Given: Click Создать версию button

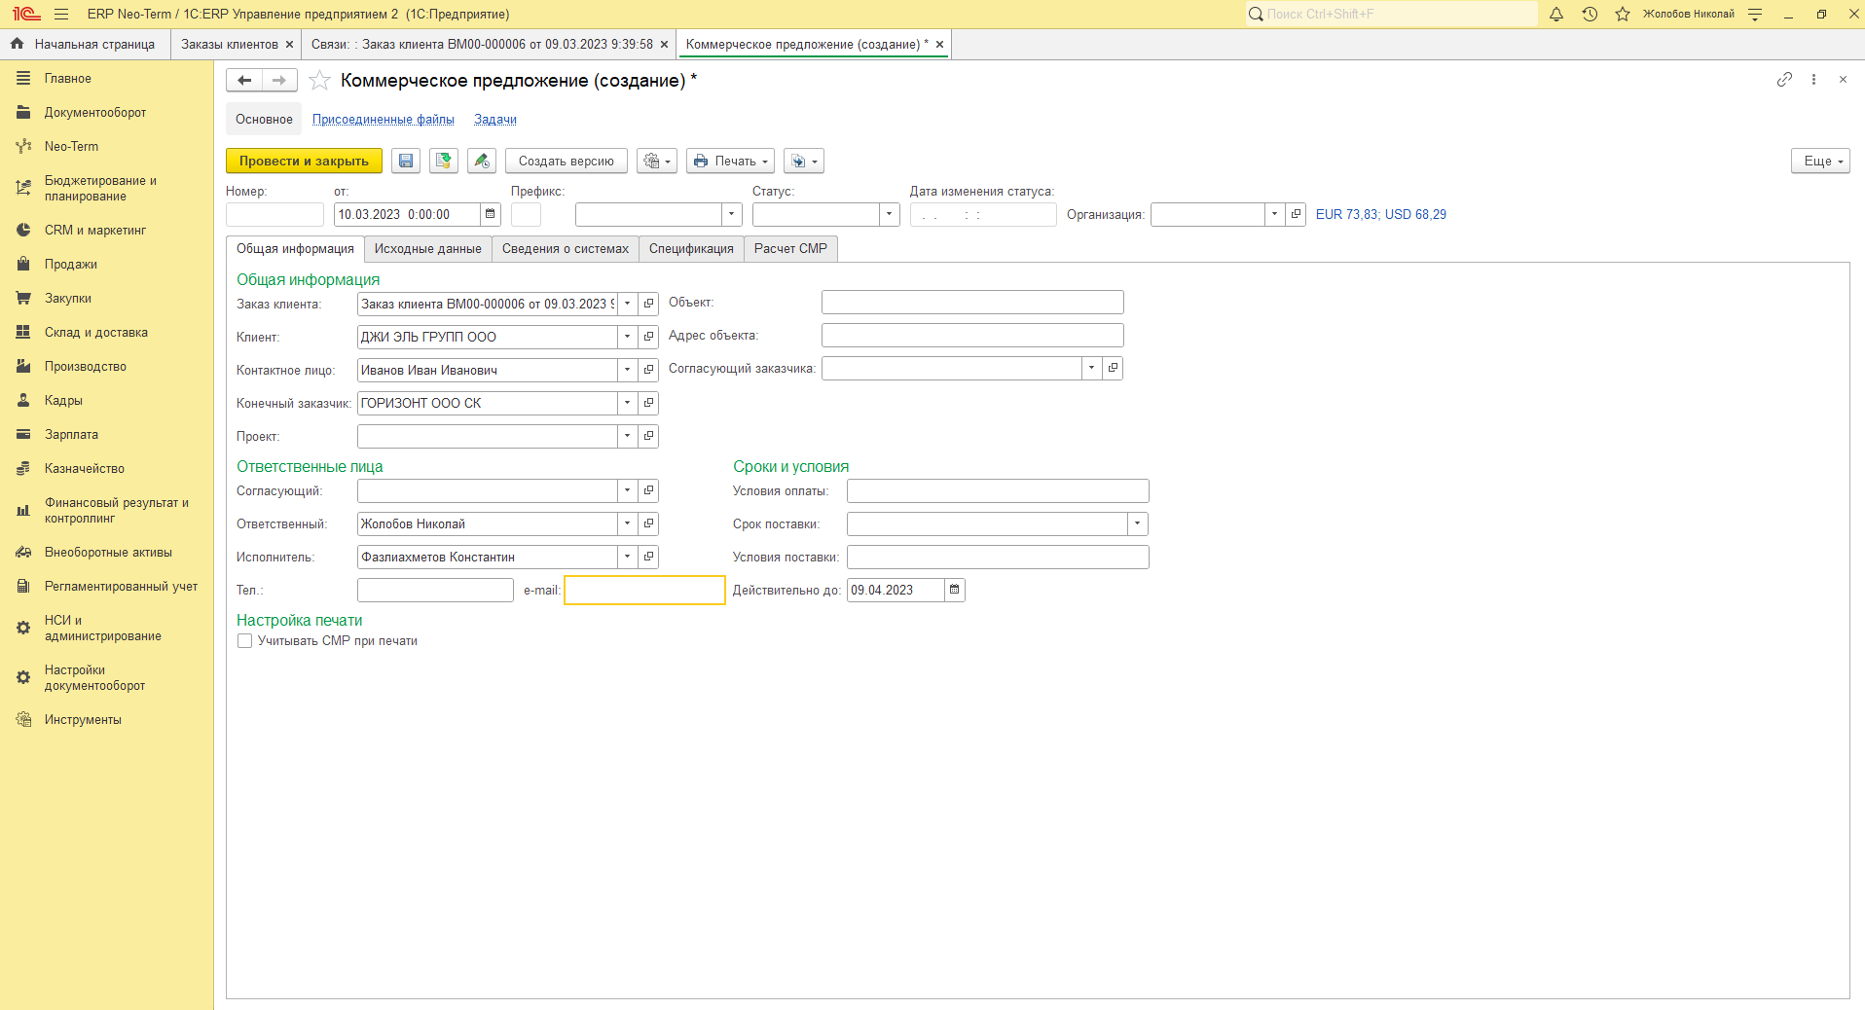Looking at the screenshot, I should [567, 162].
